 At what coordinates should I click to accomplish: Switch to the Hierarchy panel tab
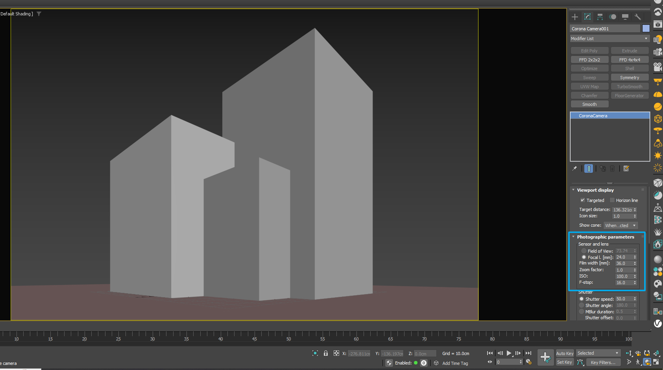[x=600, y=17]
